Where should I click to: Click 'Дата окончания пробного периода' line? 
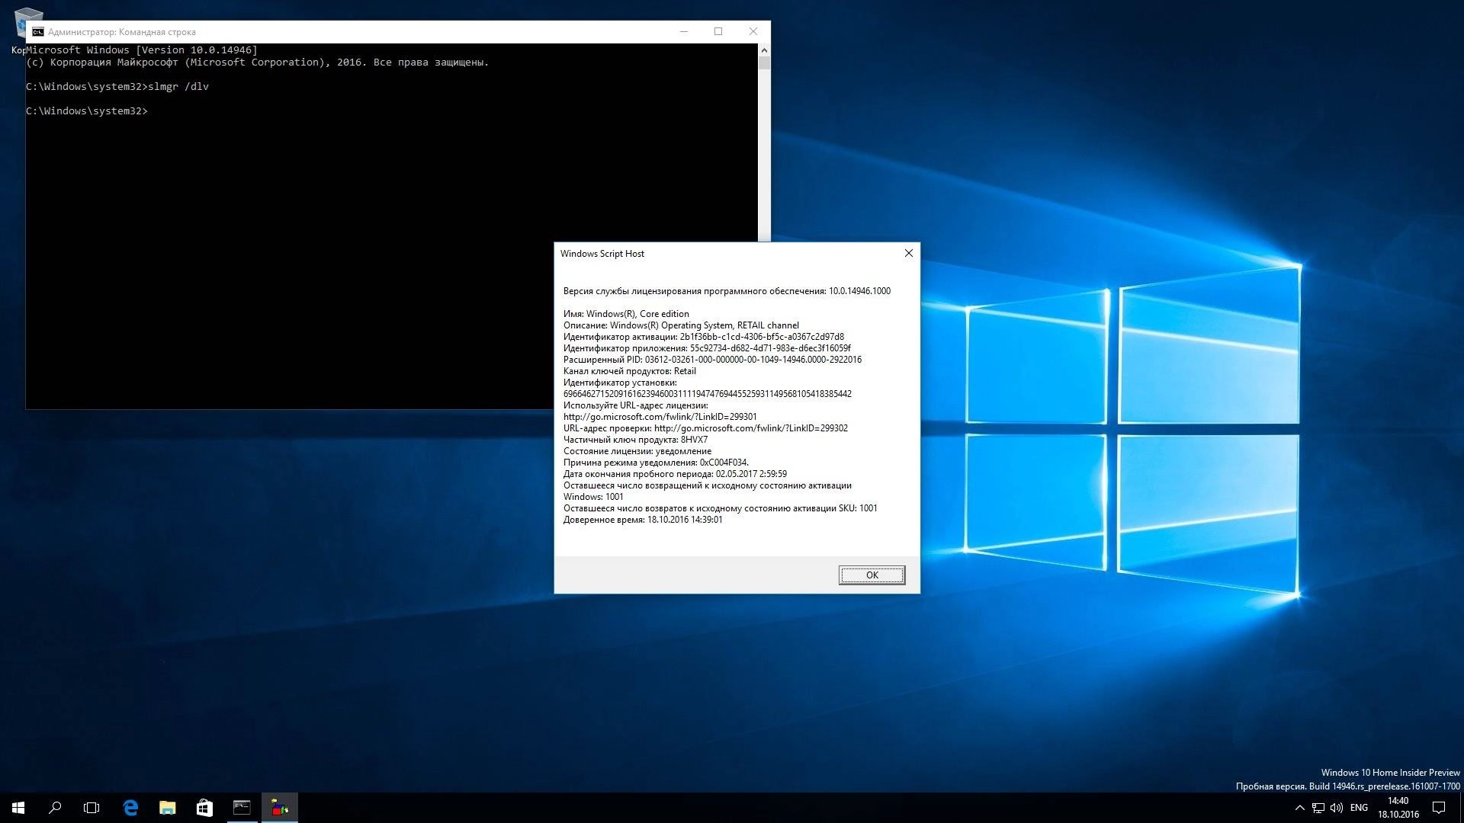tap(675, 474)
